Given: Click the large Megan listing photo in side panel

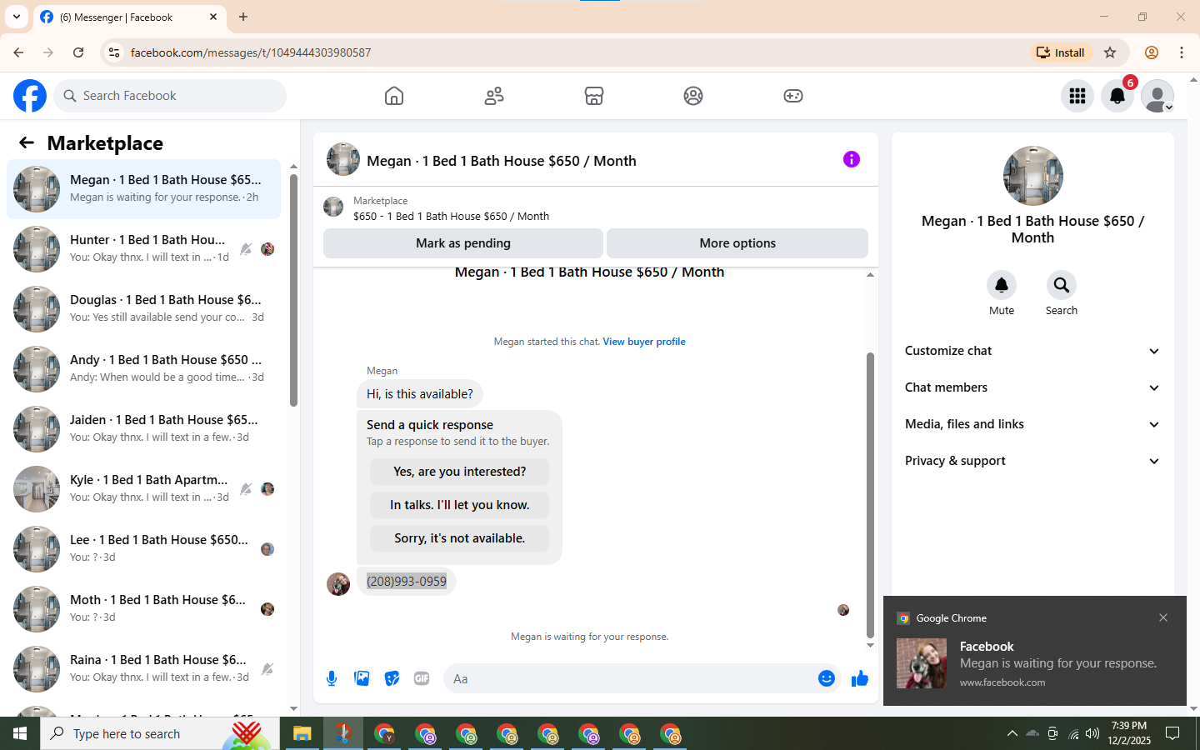Looking at the screenshot, I should tap(1033, 176).
